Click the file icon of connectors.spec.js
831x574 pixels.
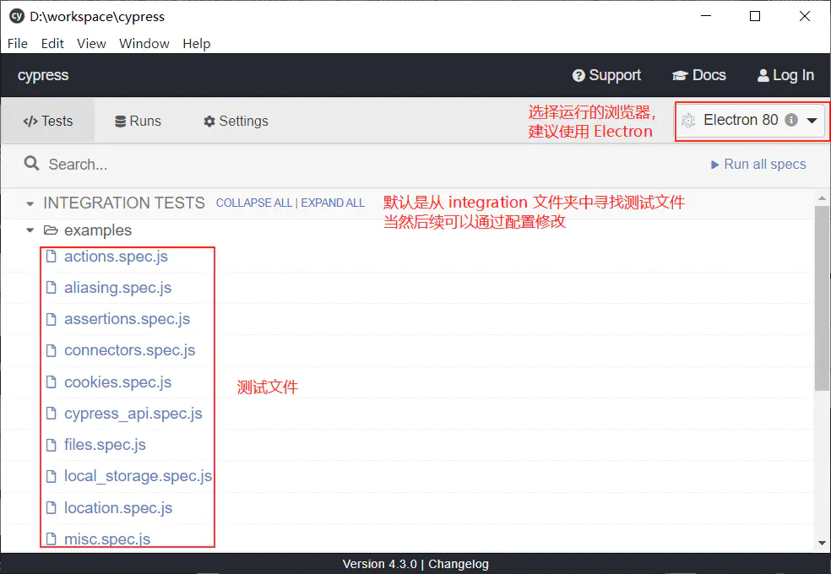point(52,350)
